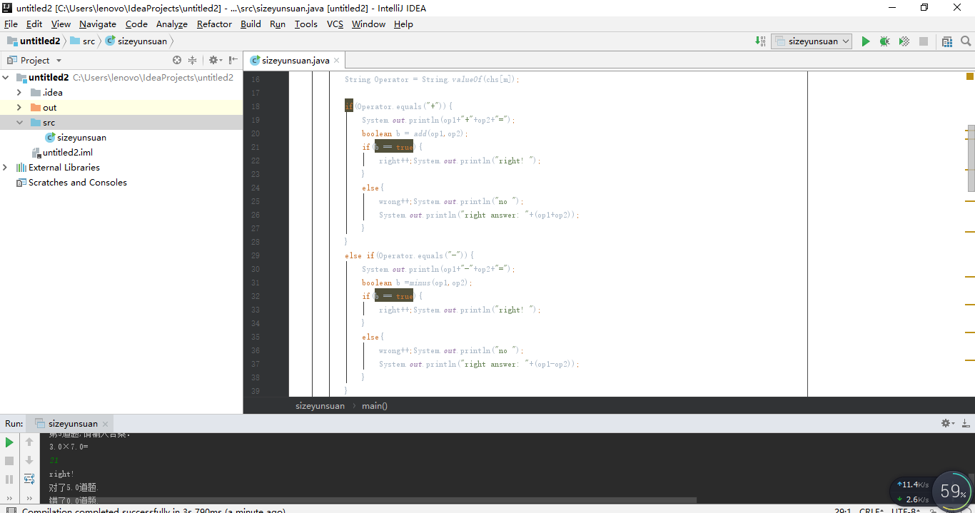Expand External Libraries node

tap(6, 168)
